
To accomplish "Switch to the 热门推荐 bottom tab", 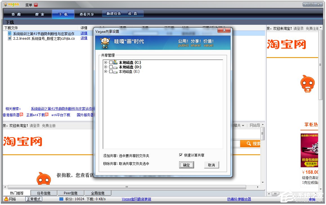I will coord(17,193).
